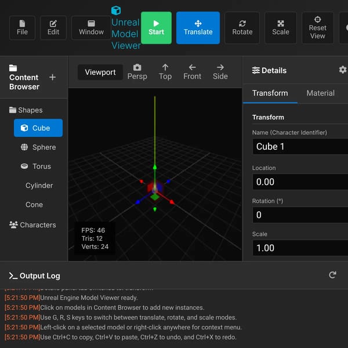Refresh the Output Log
Viewport: 348px width, 348px height.
pyautogui.click(x=332, y=275)
